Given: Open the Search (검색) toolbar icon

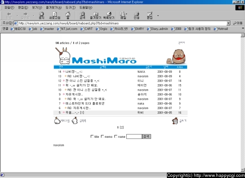Looking at the screenshot, I should pos(82,14).
